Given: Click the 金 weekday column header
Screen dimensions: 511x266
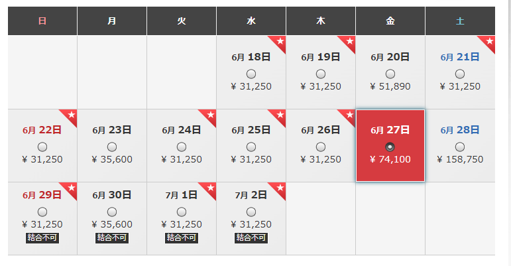Looking at the screenshot, I should click(390, 21).
